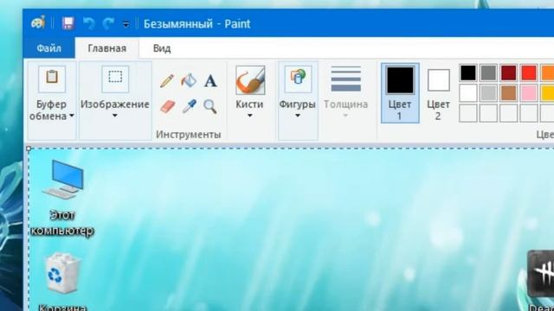Expand the Фигуры dropdown arrow
The image size is (554, 311).
(x=298, y=116)
